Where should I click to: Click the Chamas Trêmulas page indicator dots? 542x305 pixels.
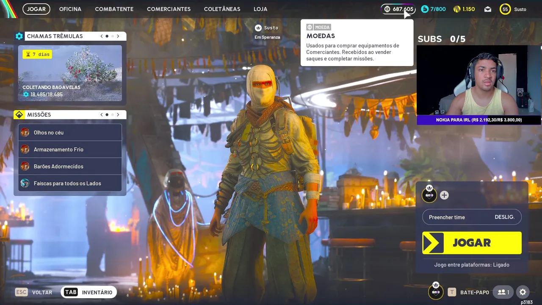point(109,36)
